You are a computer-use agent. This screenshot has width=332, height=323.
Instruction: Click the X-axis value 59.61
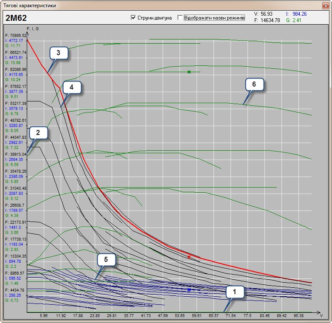pyautogui.click(x=197, y=316)
